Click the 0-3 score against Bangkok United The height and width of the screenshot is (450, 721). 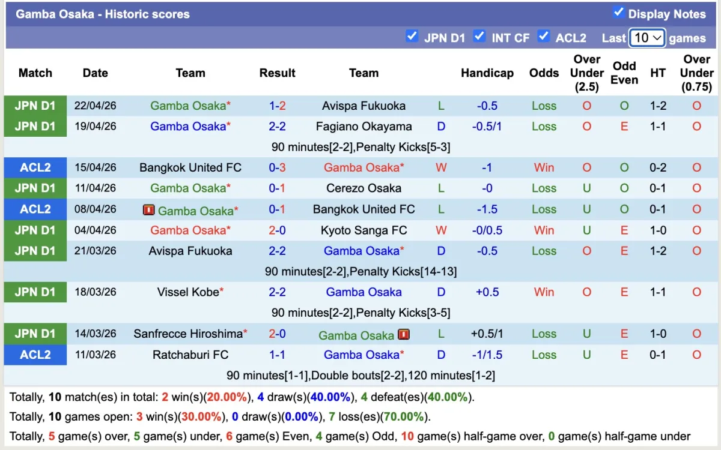[277, 168]
